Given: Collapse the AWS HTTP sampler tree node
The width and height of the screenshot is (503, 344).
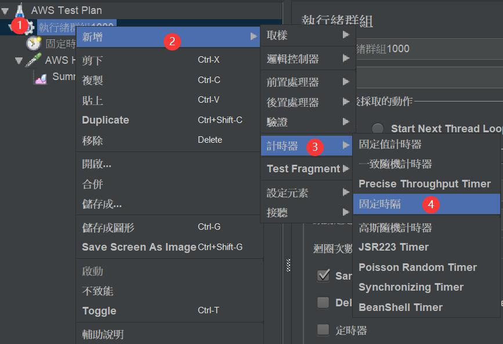Looking at the screenshot, I should click(19, 60).
